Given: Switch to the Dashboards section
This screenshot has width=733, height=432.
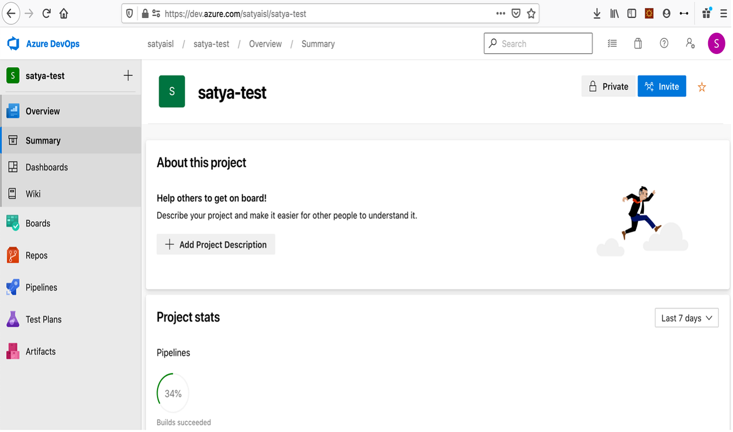Looking at the screenshot, I should point(46,167).
